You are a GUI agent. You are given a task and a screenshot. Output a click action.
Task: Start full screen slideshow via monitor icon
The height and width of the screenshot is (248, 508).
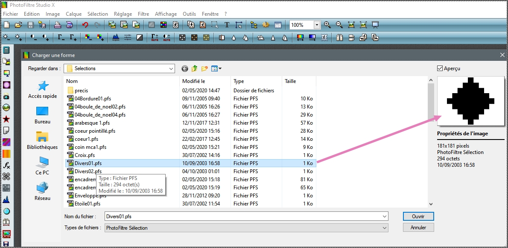coord(375,25)
